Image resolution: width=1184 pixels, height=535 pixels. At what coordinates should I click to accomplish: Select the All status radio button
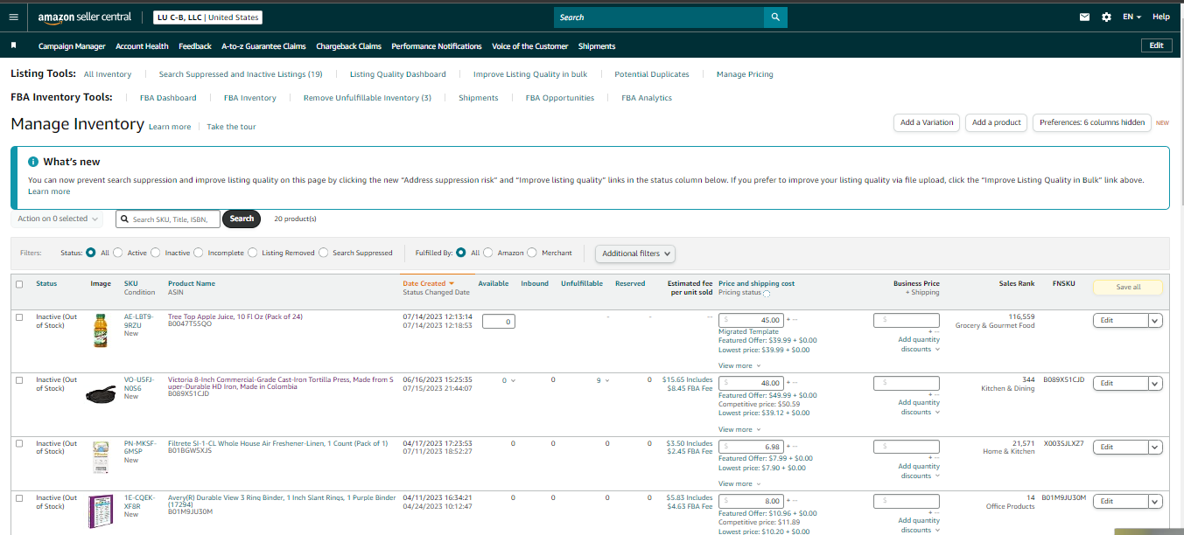click(91, 253)
